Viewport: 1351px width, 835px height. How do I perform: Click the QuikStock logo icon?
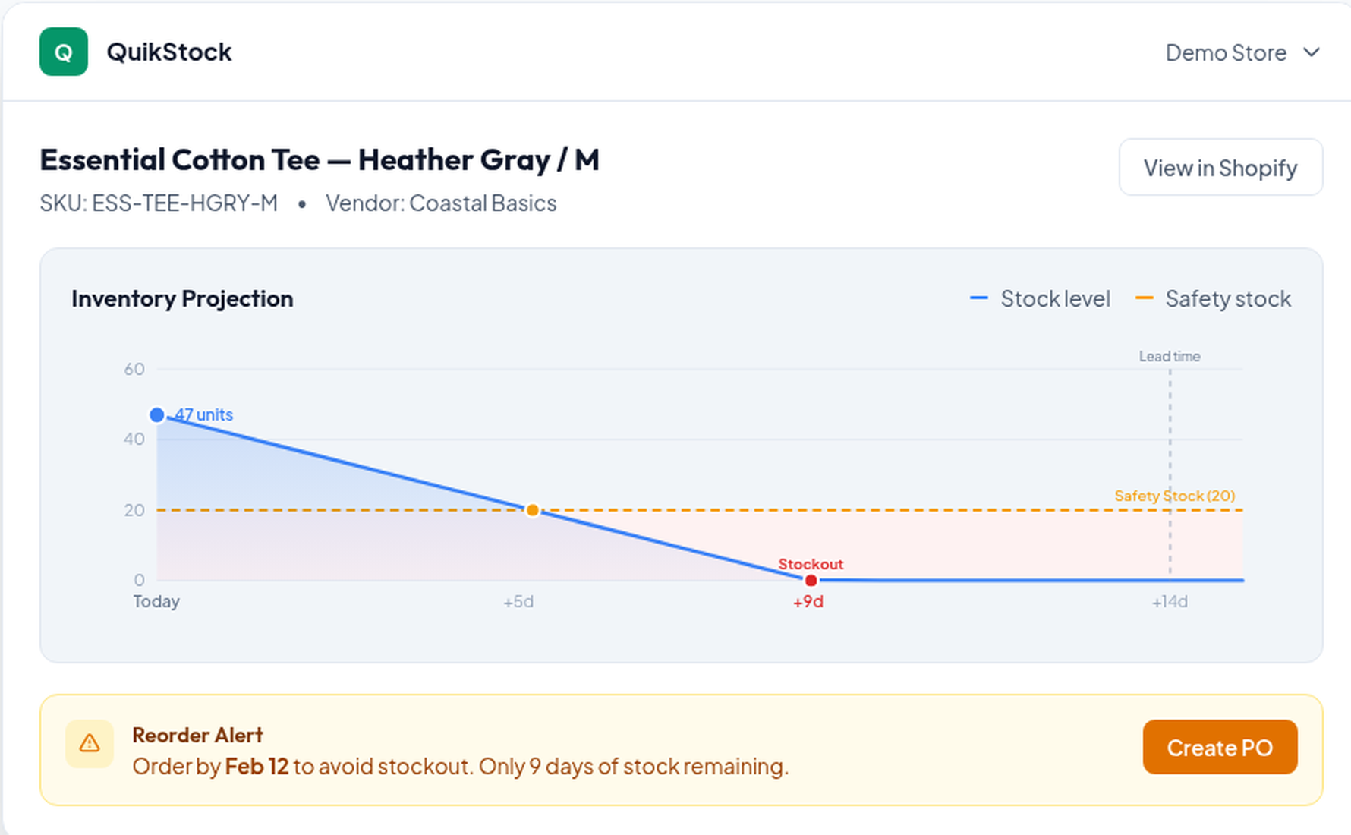click(x=64, y=52)
